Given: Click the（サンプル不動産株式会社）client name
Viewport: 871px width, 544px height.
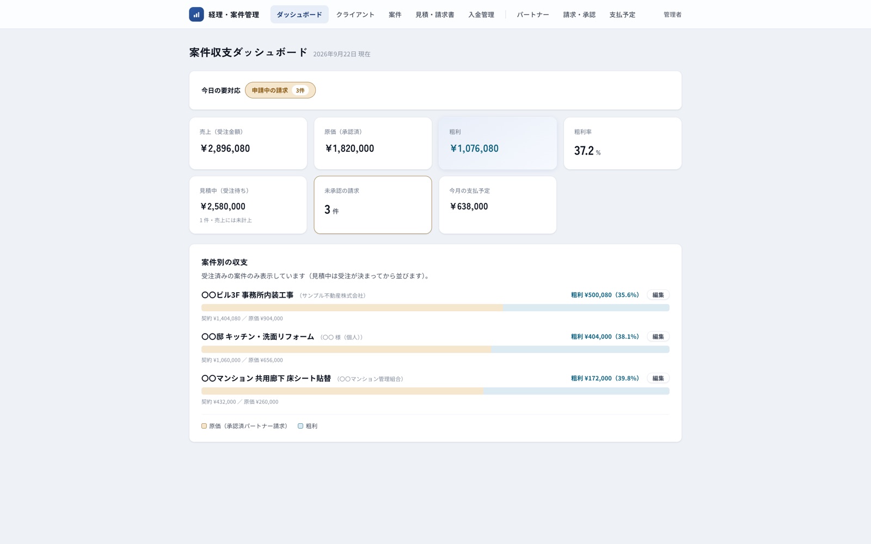Looking at the screenshot, I should point(333,295).
